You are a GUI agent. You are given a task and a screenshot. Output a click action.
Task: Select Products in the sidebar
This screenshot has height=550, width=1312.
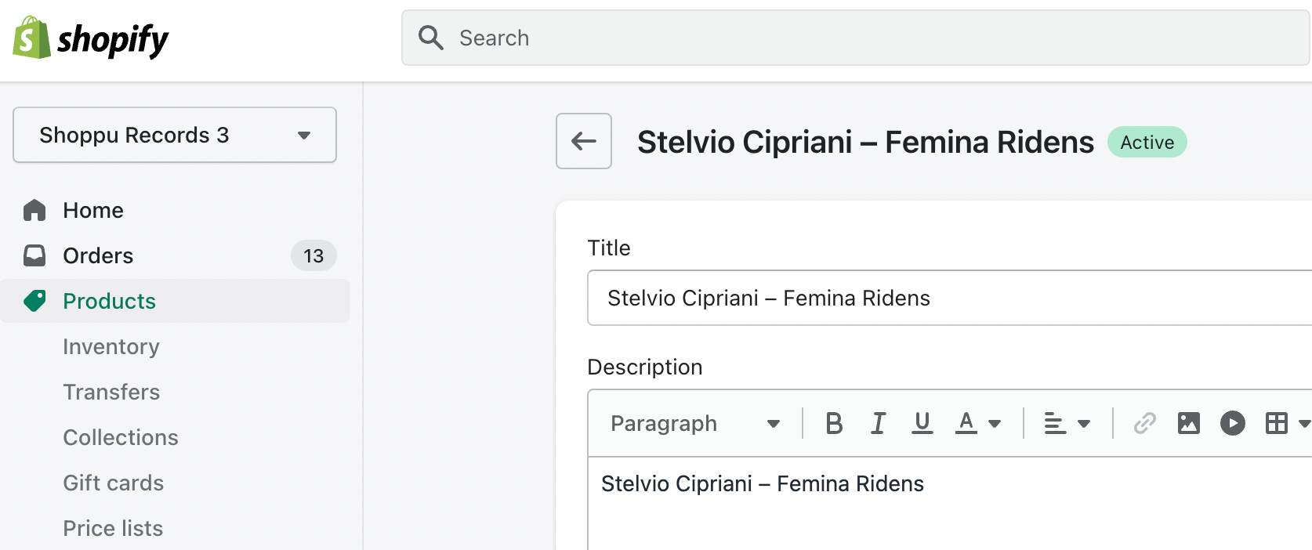(109, 301)
